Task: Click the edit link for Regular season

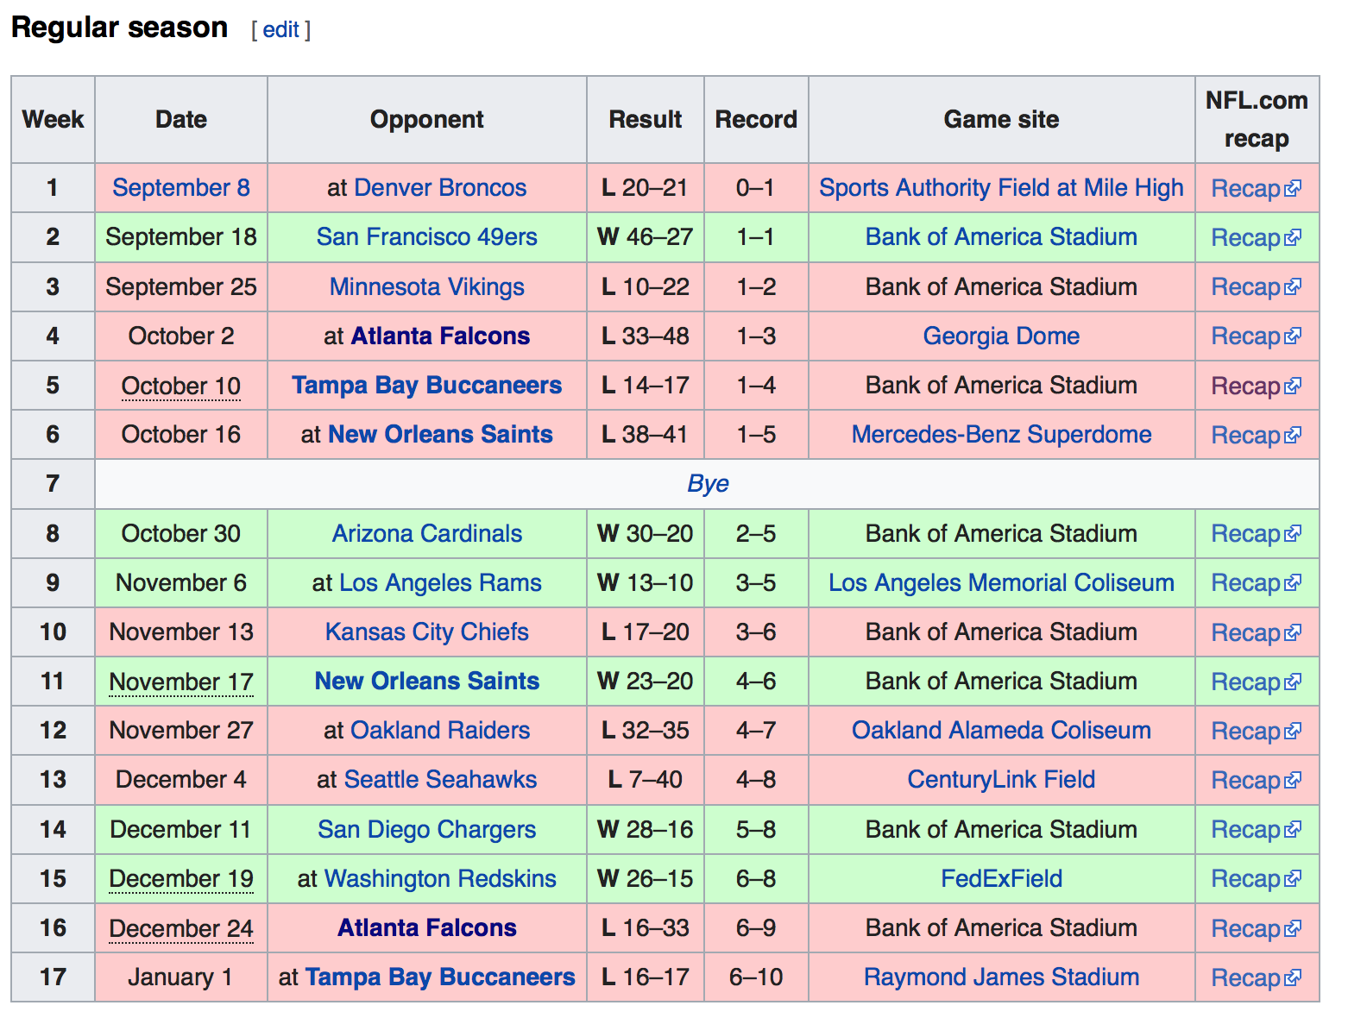Action: pos(280,30)
